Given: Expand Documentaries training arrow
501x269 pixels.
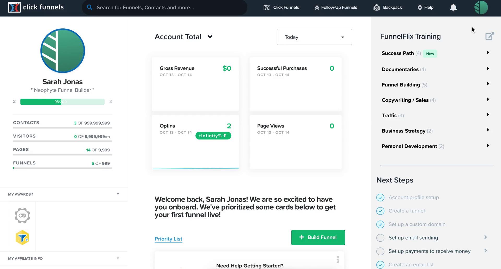Looking at the screenshot, I should click(x=488, y=69).
